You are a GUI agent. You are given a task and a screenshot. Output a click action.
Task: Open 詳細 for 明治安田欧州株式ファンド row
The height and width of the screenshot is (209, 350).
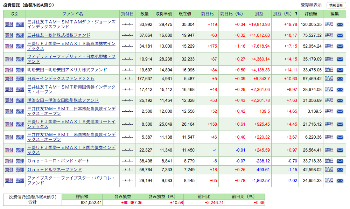coord(329,100)
